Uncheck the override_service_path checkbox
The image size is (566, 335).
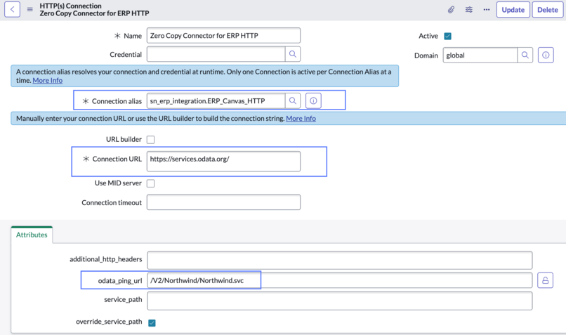[x=152, y=323]
